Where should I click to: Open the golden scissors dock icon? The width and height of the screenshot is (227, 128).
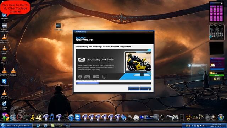click(39, 118)
